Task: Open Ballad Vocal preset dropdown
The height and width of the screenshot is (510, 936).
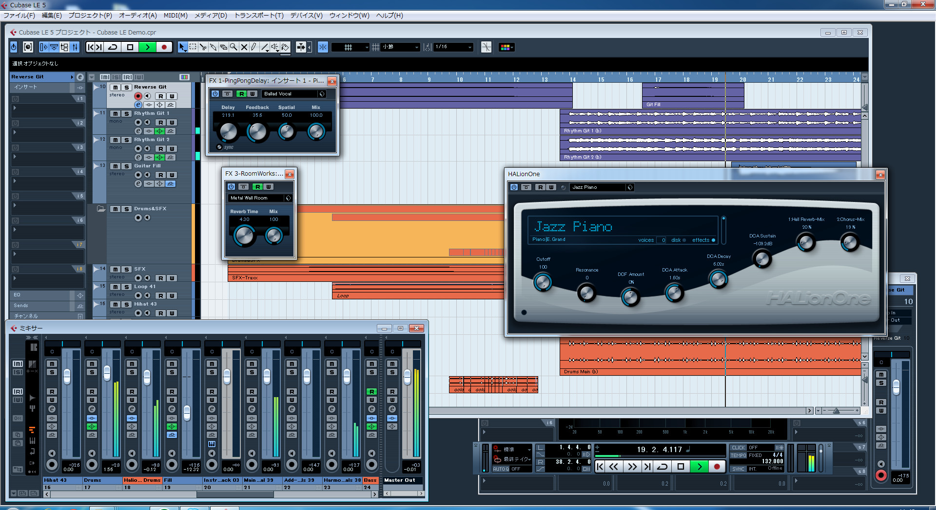Action: coord(294,94)
